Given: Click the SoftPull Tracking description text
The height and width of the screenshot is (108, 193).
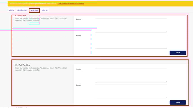Looking at the screenshot, I should [x=41, y=69].
